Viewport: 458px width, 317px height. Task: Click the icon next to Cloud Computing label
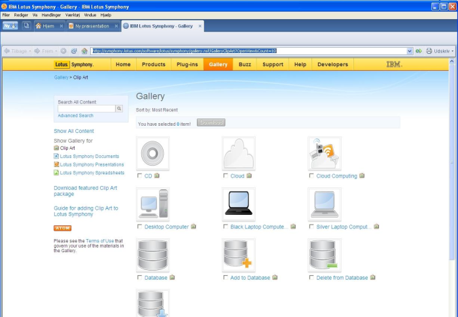click(362, 176)
